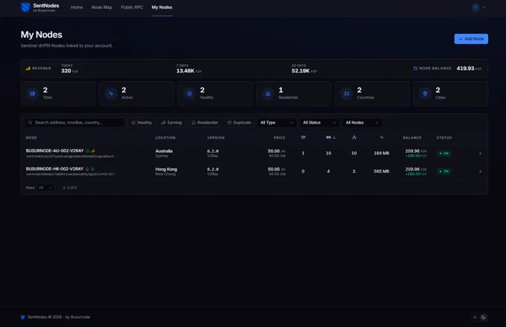Click the footer shield logo

click(23, 317)
